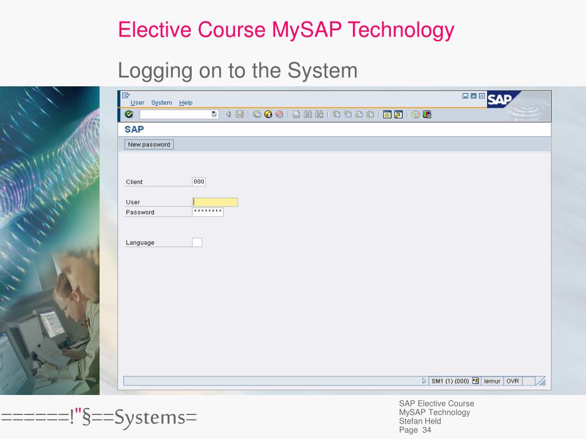This screenshot has height=439, width=586.
Task: Close the SAP window
Action: [x=482, y=96]
